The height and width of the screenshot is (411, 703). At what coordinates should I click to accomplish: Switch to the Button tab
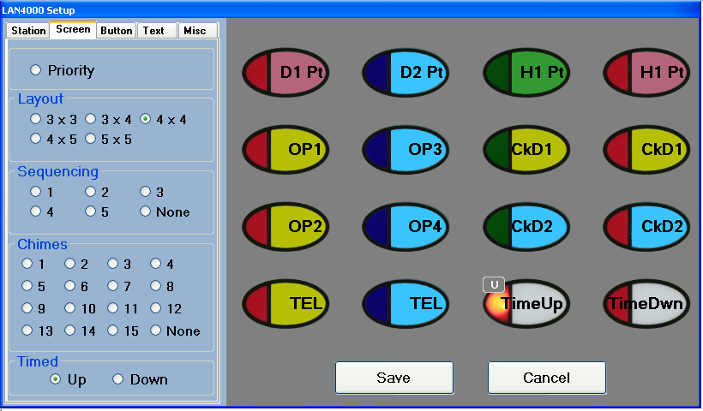[x=116, y=31]
